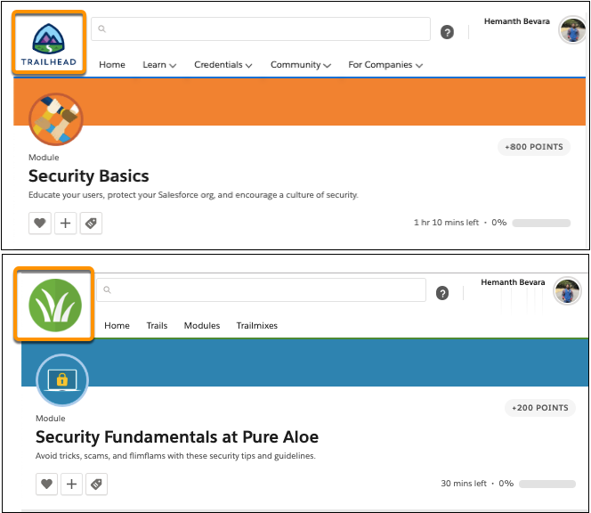Click profile avatar in Pure Aloe header
591x513 pixels.
click(567, 291)
